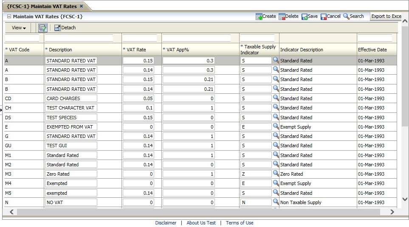Open indicator lookup for CARD CHARGES row
The width and height of the screenshot is (409, 227).
coord(276,98)
